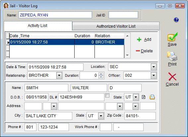
Task: Click the Date & Time input field
Action: pyautogui.click(x=55, y=67)
